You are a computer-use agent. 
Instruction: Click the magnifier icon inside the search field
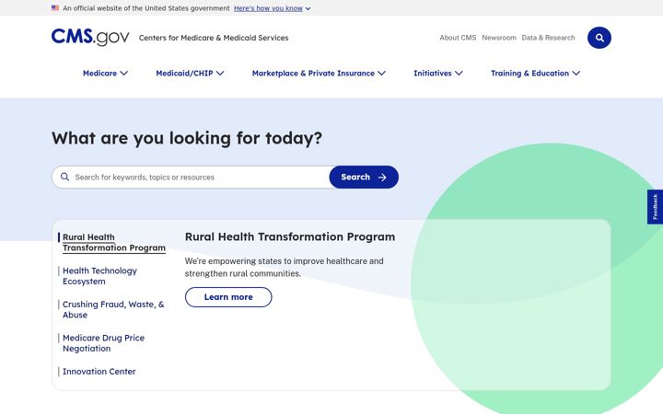64,177
